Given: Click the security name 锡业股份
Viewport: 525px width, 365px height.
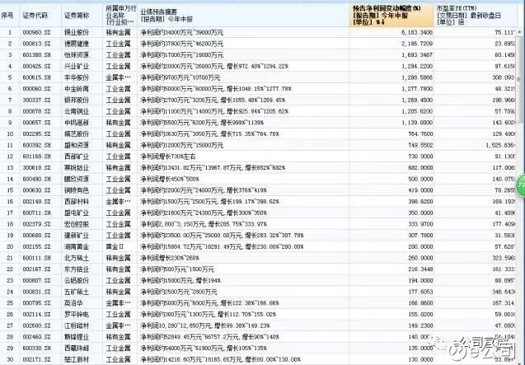Looking at the screenshot, I should point(77,32).
